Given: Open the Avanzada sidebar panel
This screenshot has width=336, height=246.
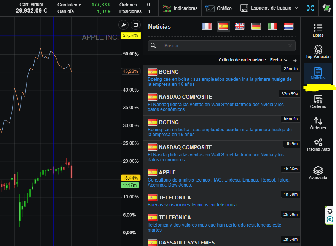Looking at the screenshot, I should [318, 173].
